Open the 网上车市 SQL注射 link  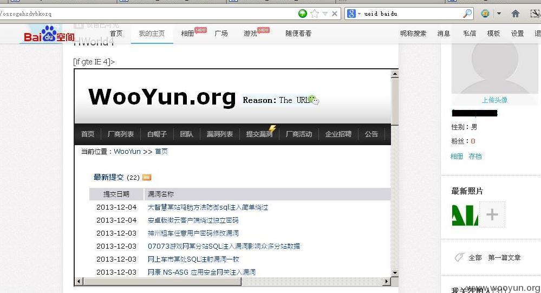pos(193,259)
